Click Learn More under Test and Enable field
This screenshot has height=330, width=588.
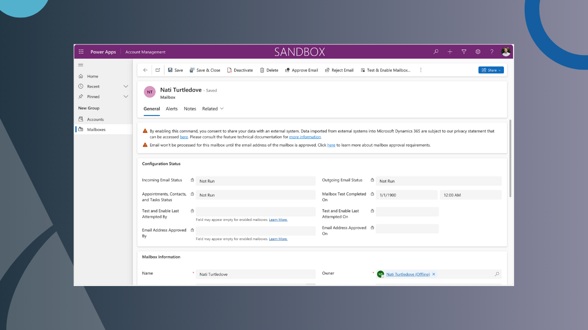pyautogui.click(x=278, y=220)
